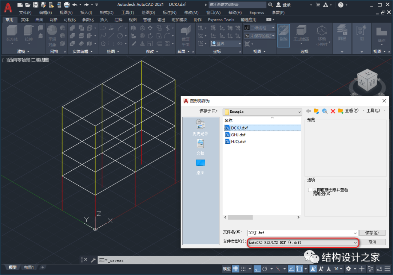Click the red X delete icon in dialog

[333, 111]
